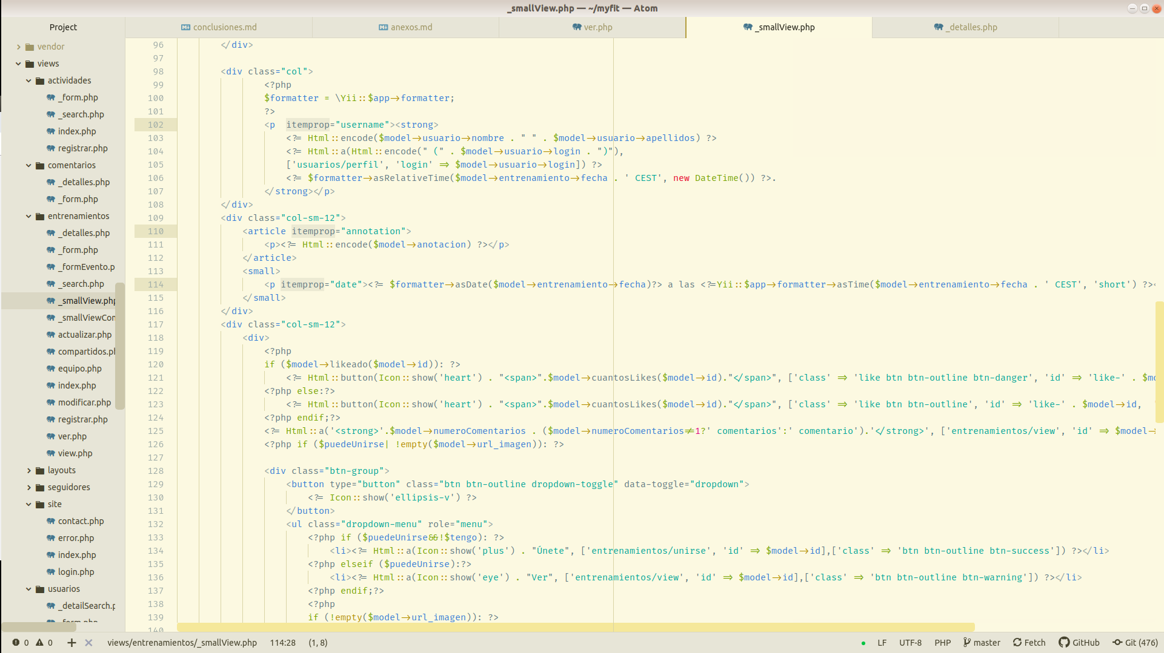Image resolution: width=1164 pixels, height=653 pixels.
Task: Open _form.php in actividades folder
Action: (78, 97)
